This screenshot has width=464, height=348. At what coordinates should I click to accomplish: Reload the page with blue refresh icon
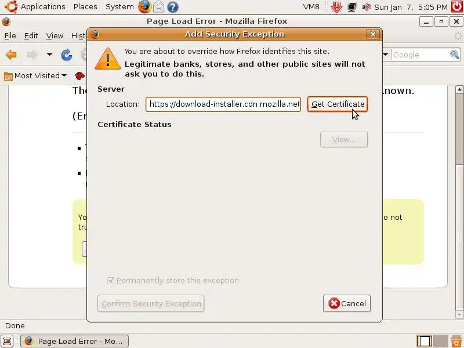[x=67, y=55]
